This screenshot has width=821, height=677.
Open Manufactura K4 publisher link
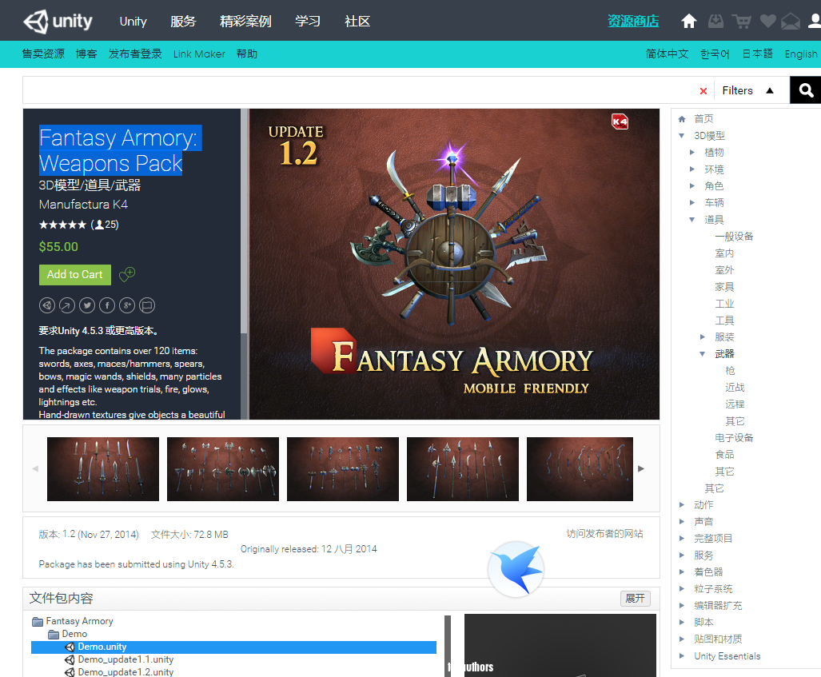(83, 204)
